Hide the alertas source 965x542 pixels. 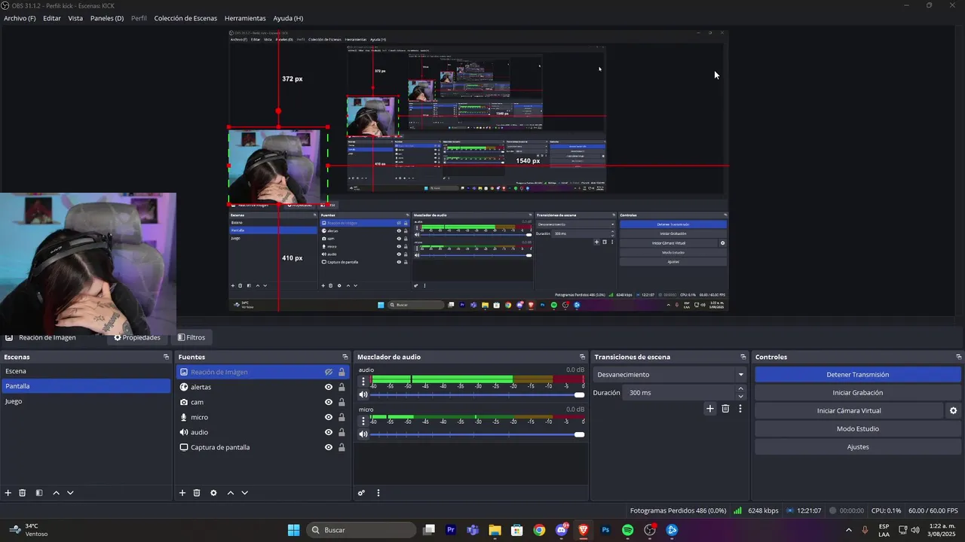pos(329,387)
